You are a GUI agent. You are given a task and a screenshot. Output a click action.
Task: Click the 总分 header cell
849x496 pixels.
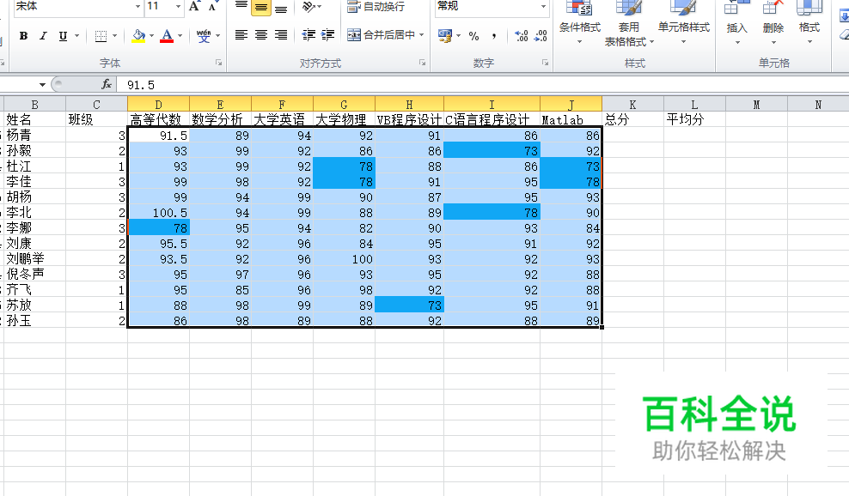632,119
